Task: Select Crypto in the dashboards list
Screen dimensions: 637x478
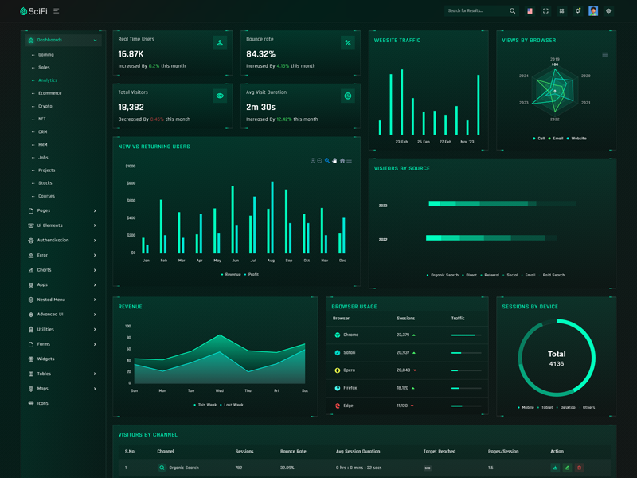Action: pyautogui.click(x=45, y=106)
